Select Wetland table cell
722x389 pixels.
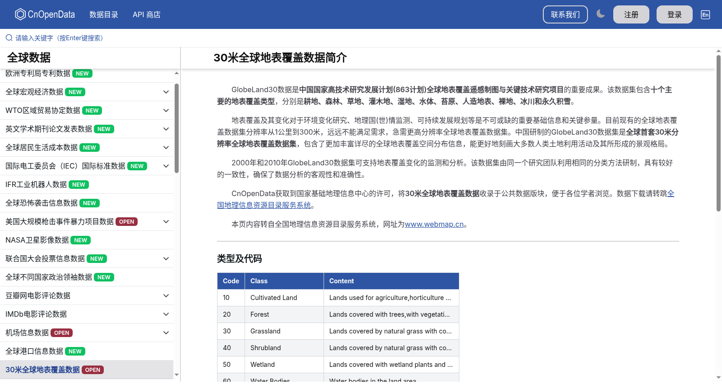(x=284, y=365)
